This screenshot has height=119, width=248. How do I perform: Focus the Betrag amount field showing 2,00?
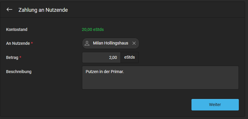[102, 57]
